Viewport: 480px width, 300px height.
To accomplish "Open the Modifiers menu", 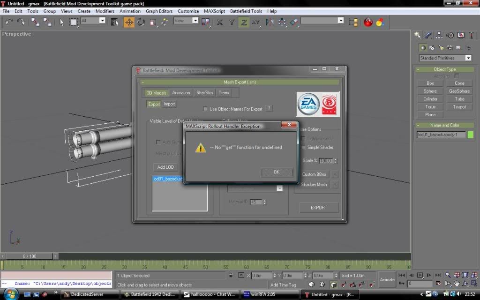I will [x=105, y=11].
